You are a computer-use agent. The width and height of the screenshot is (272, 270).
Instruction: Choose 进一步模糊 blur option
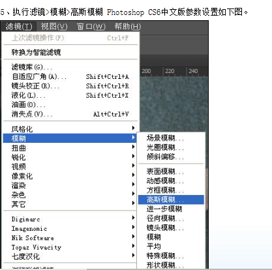point(171,209)
